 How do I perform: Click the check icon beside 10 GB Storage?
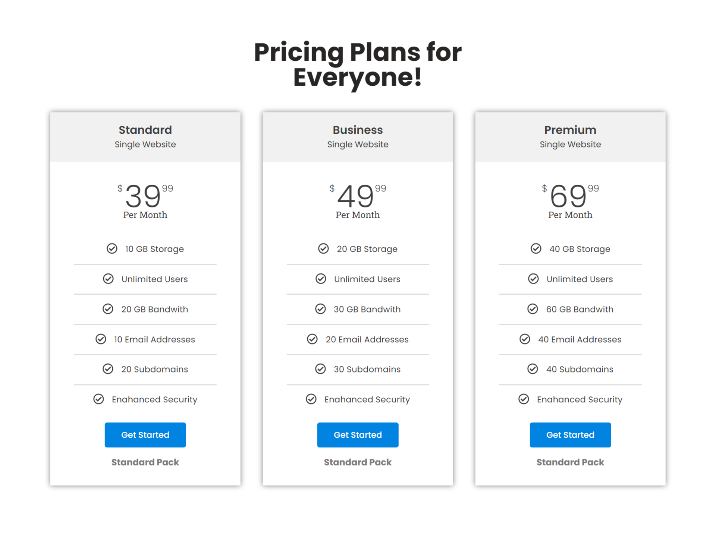click(112, 248)
